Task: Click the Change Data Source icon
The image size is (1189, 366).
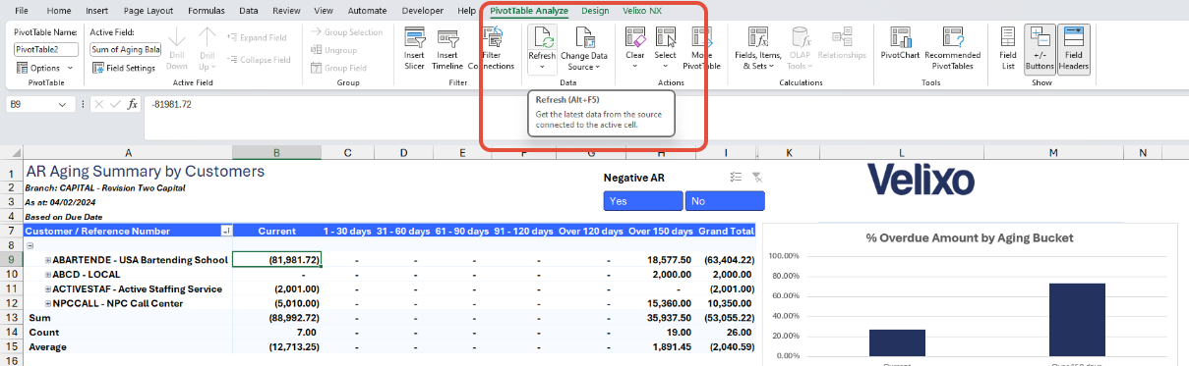Action: 584,38
